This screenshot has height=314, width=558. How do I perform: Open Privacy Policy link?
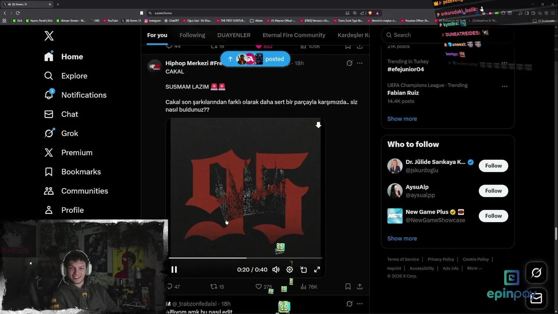click(441, 259)
